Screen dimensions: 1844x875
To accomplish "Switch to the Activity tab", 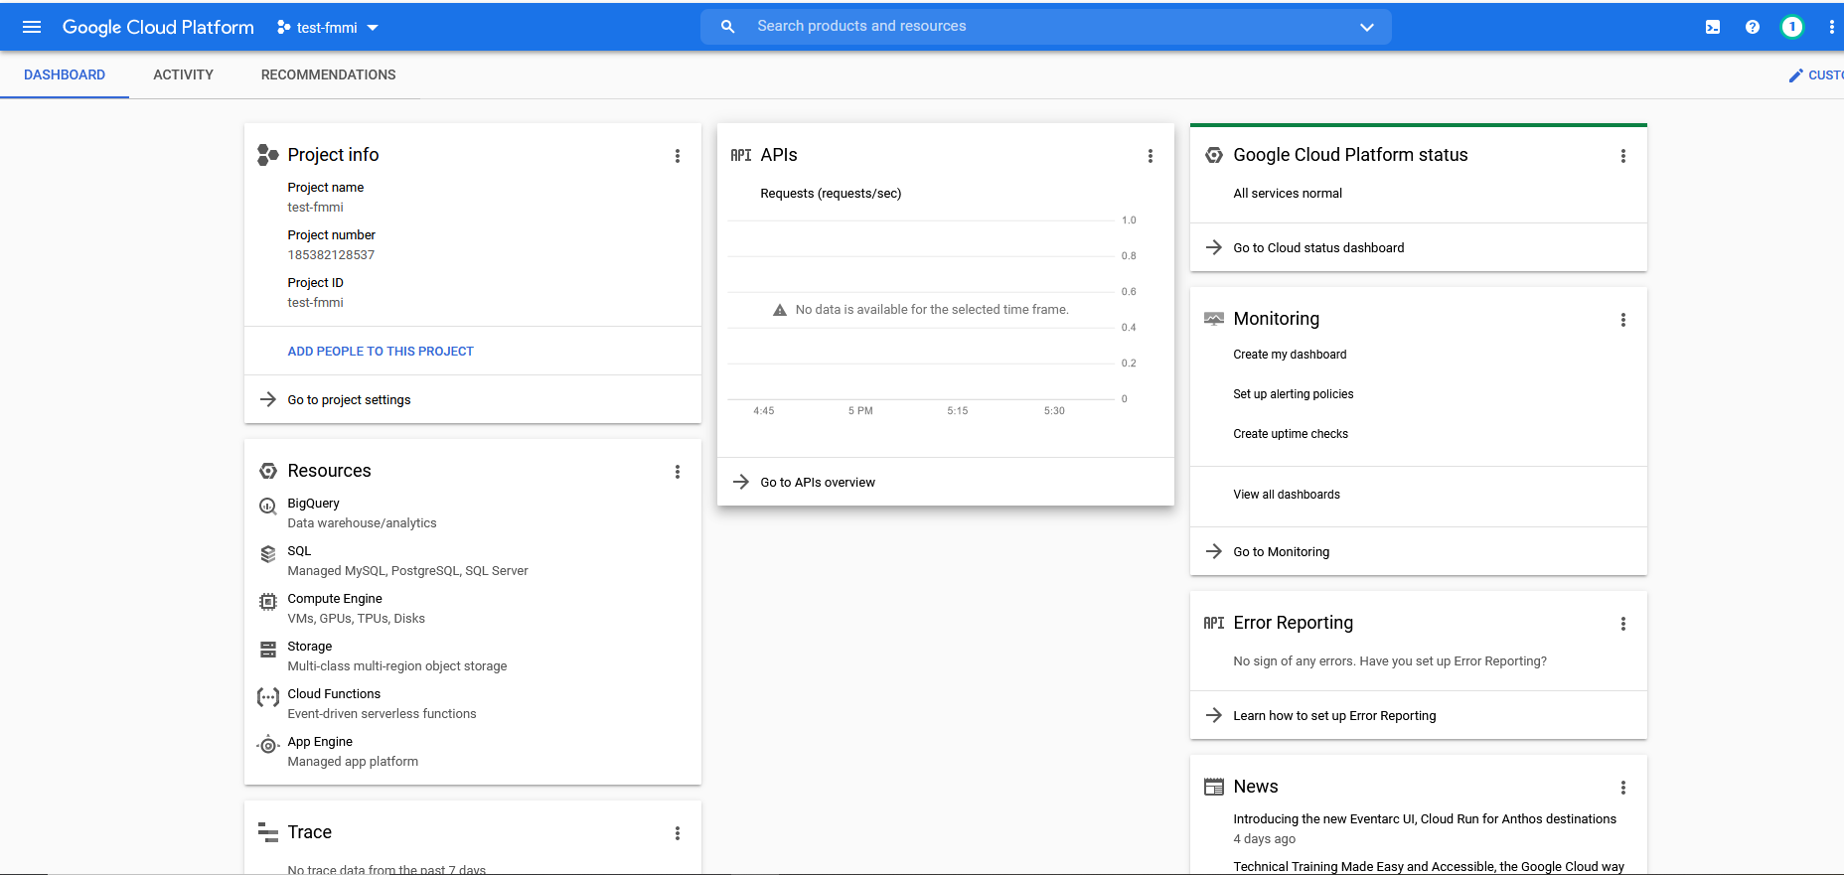I will click(183, 74).
